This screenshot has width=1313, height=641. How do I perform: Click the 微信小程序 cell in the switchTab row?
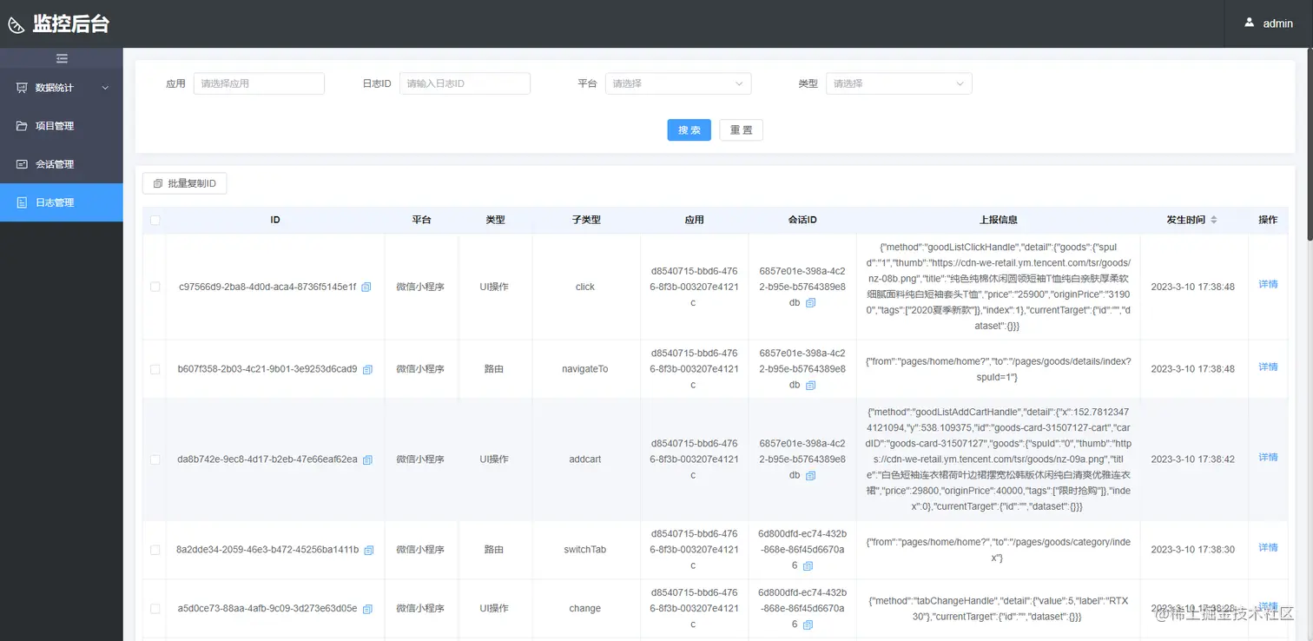pos(420,550)
